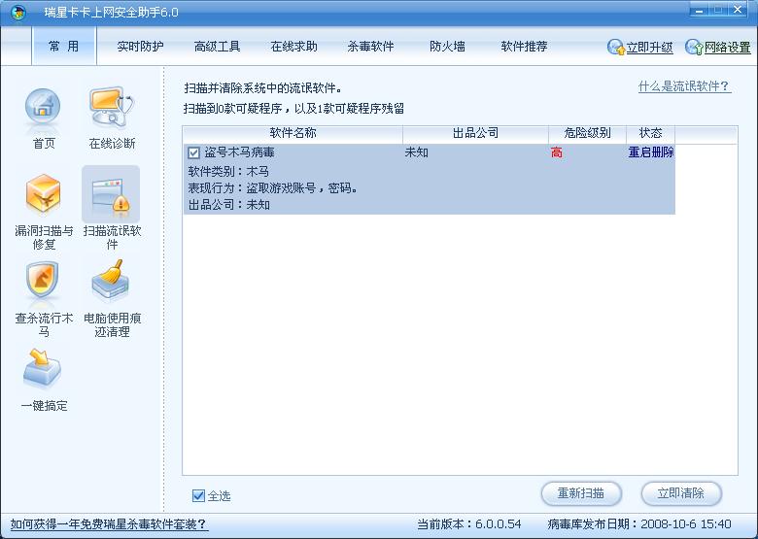This screenshot has width=758, height=539.
Task: Click the 软件类别：木马 detail line
Action: click(x=228, y=172)
